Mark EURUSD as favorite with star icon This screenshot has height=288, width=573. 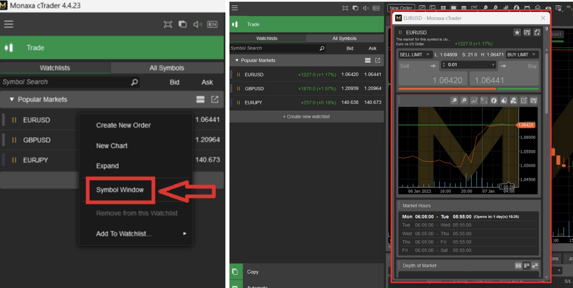517,33
